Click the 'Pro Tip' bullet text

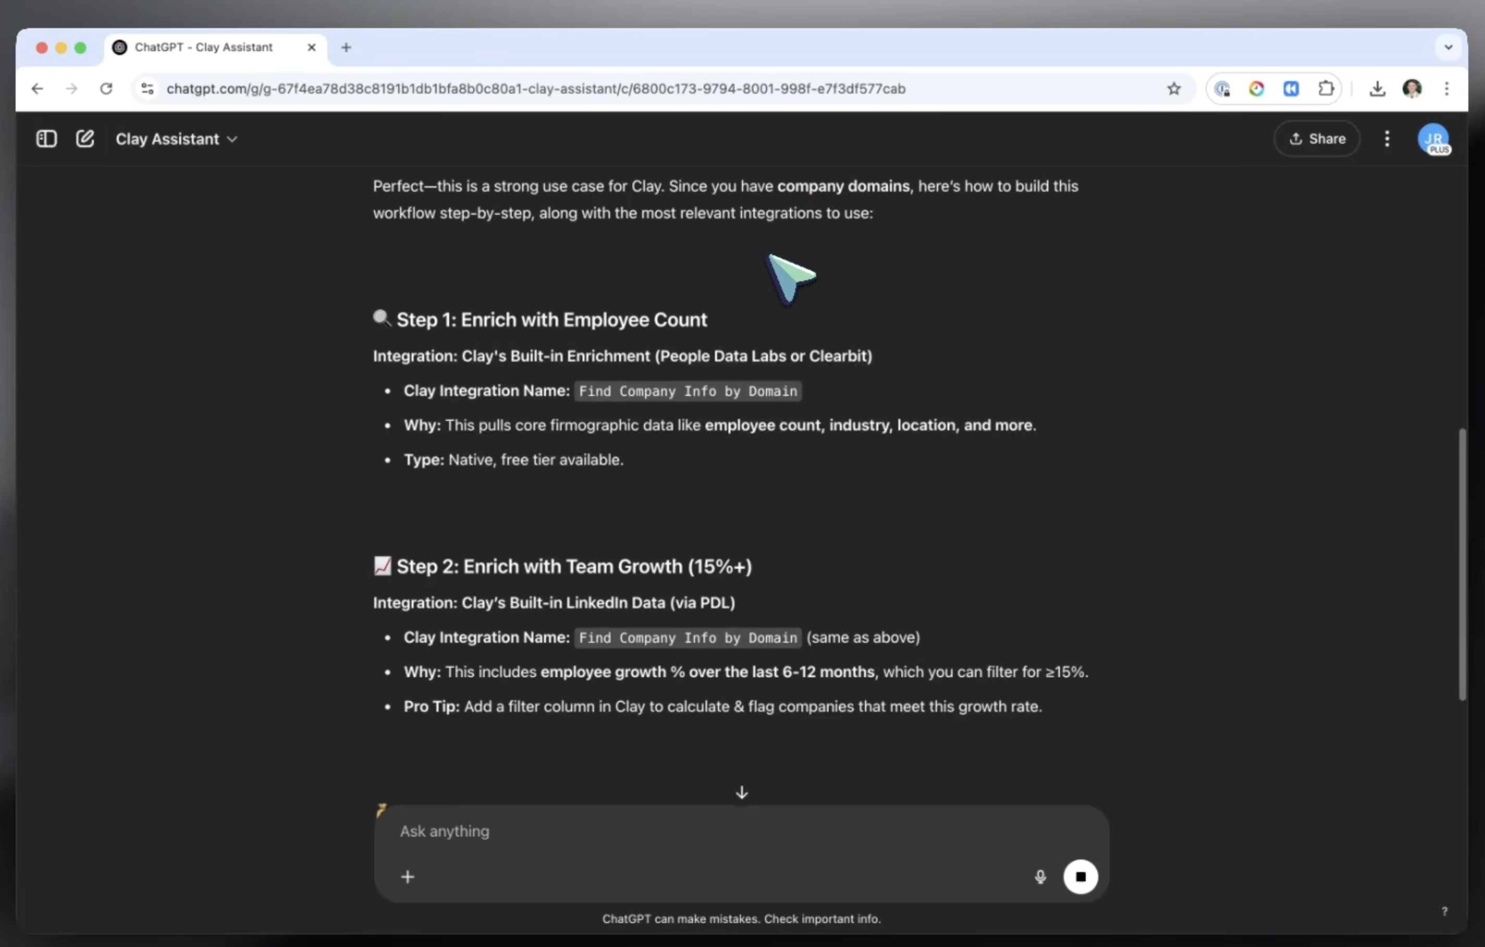pos(722,706)
